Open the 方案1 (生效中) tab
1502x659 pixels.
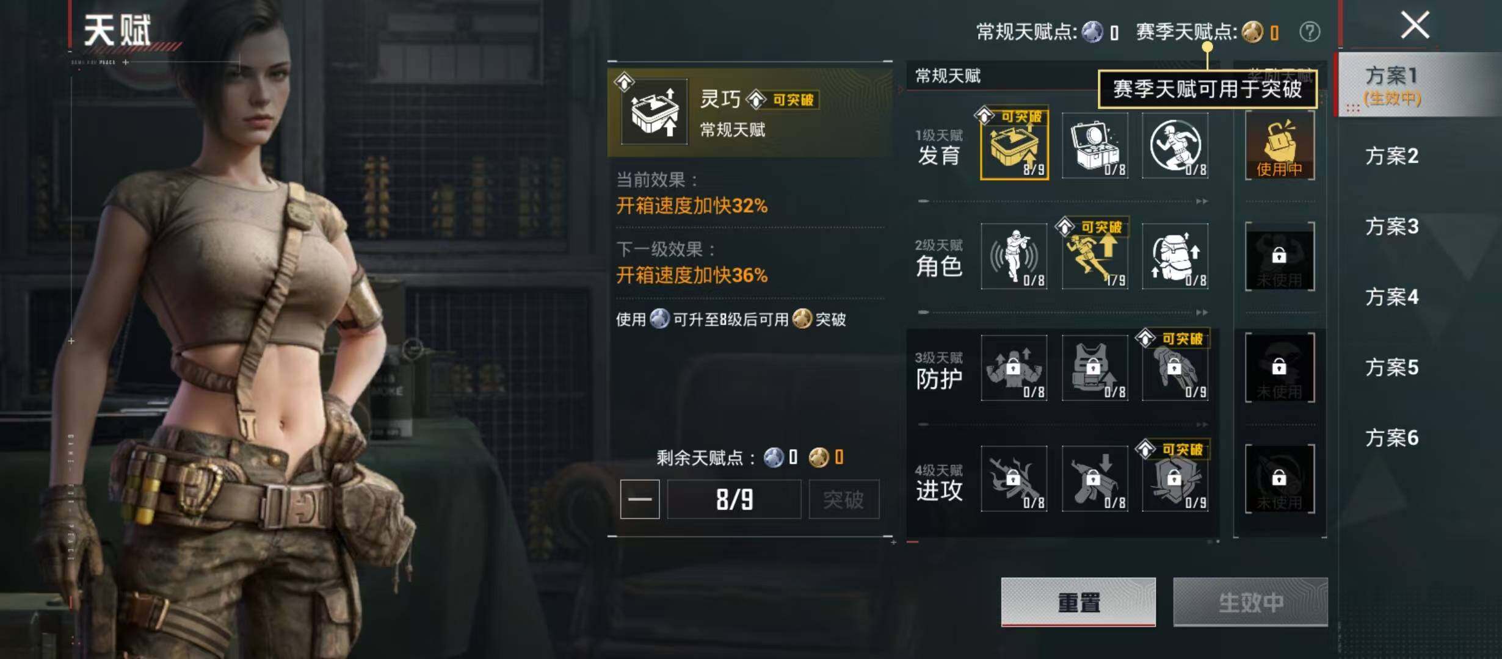point(1393,85)
